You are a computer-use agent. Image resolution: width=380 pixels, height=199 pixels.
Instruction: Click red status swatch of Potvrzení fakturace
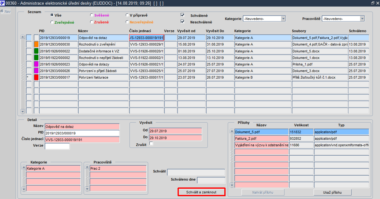[x=36, y=77]
